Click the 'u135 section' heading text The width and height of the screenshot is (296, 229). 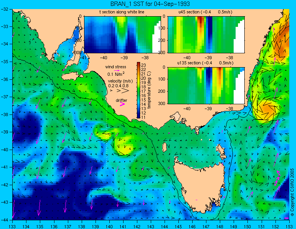(x=189, y=63)
